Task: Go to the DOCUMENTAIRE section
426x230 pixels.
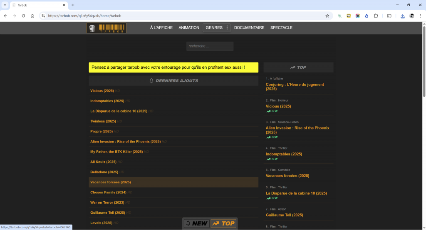Action: [249, 28]
